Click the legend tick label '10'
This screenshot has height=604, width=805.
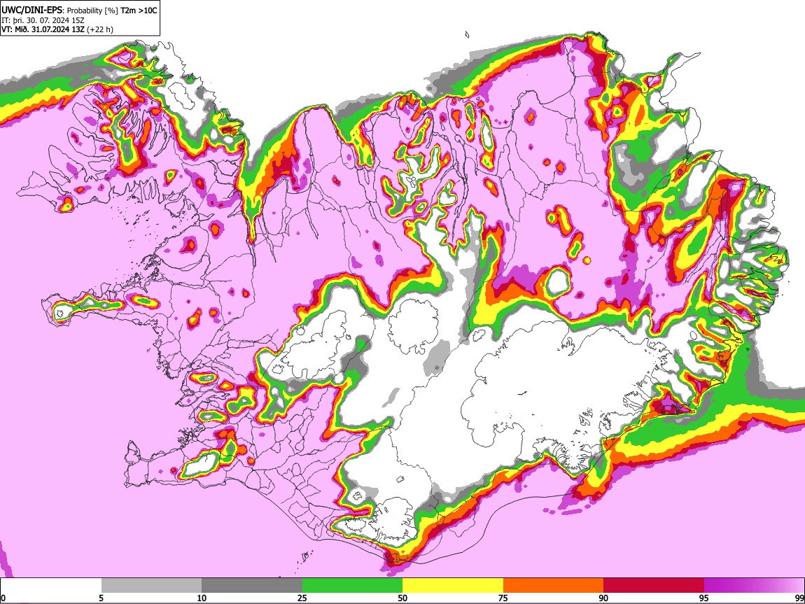202,598
